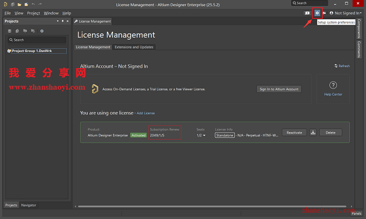
Task: Click the Altium logo beside On-Demand Licenses text
Action: (95, 89)
